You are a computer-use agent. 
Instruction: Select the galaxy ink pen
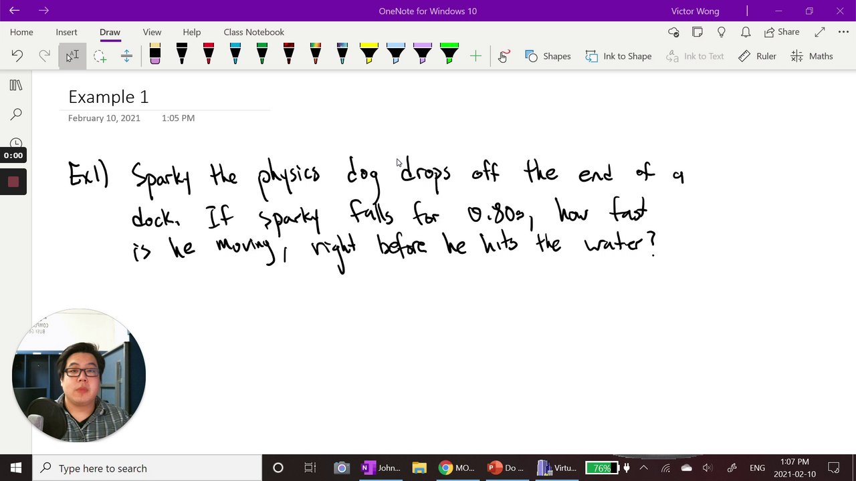[342, 54]
